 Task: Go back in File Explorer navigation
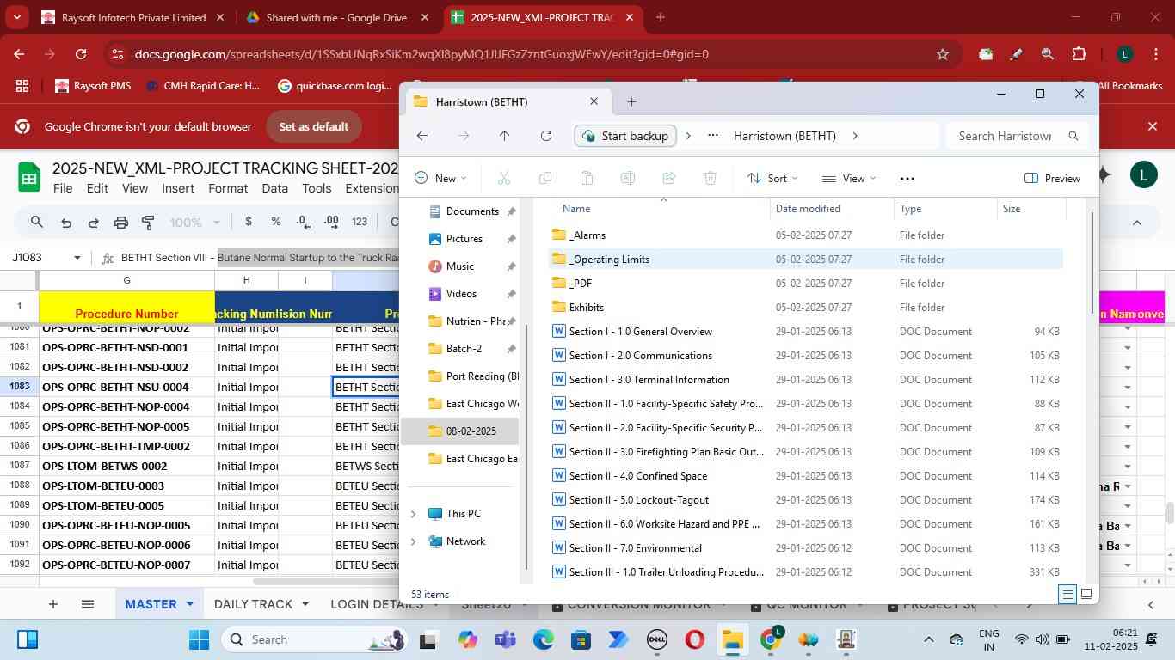point(421,136)
